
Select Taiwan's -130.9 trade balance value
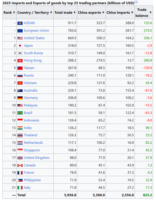[147, 68]
